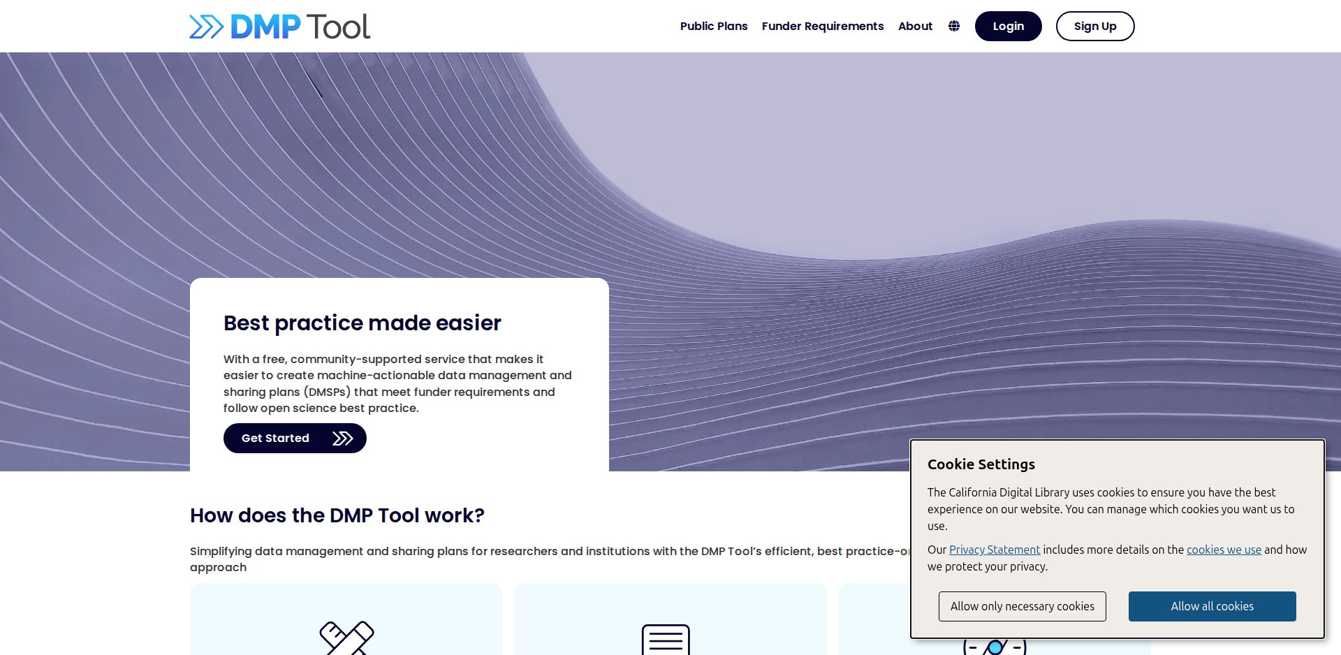Open the About menu item
The width and height of the screenshot is (1341, 655).
pyautogui.click(x=915, y=26)
